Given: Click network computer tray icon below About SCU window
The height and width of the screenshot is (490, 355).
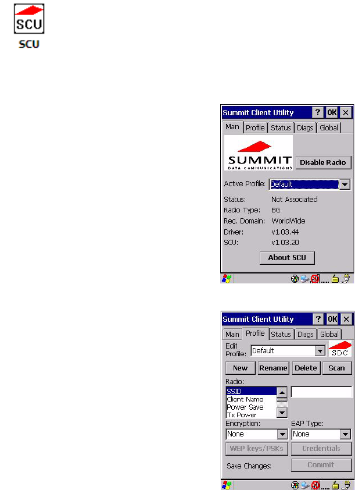Looking at the screenshot, I should pyautogui.click(x=305, y=279).
